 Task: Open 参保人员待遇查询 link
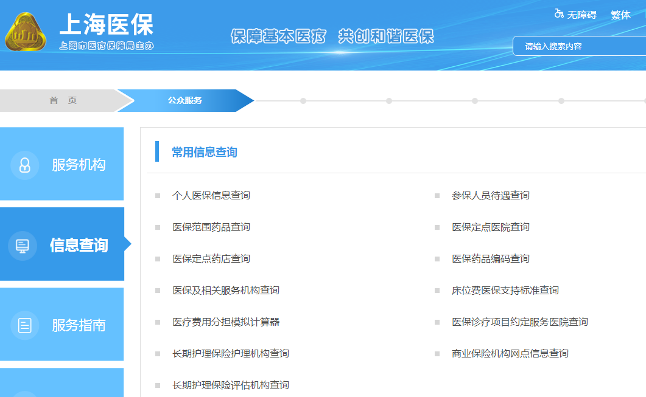point(490,196)
